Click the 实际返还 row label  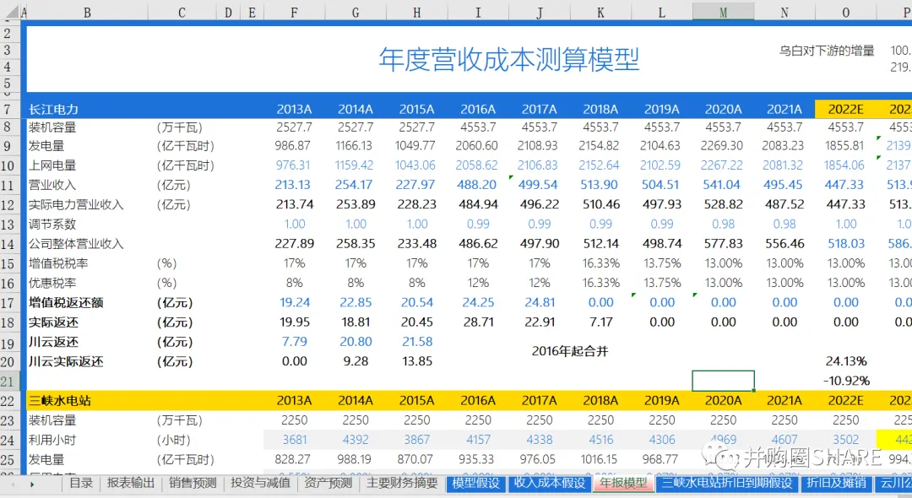[x=53, y=322]
